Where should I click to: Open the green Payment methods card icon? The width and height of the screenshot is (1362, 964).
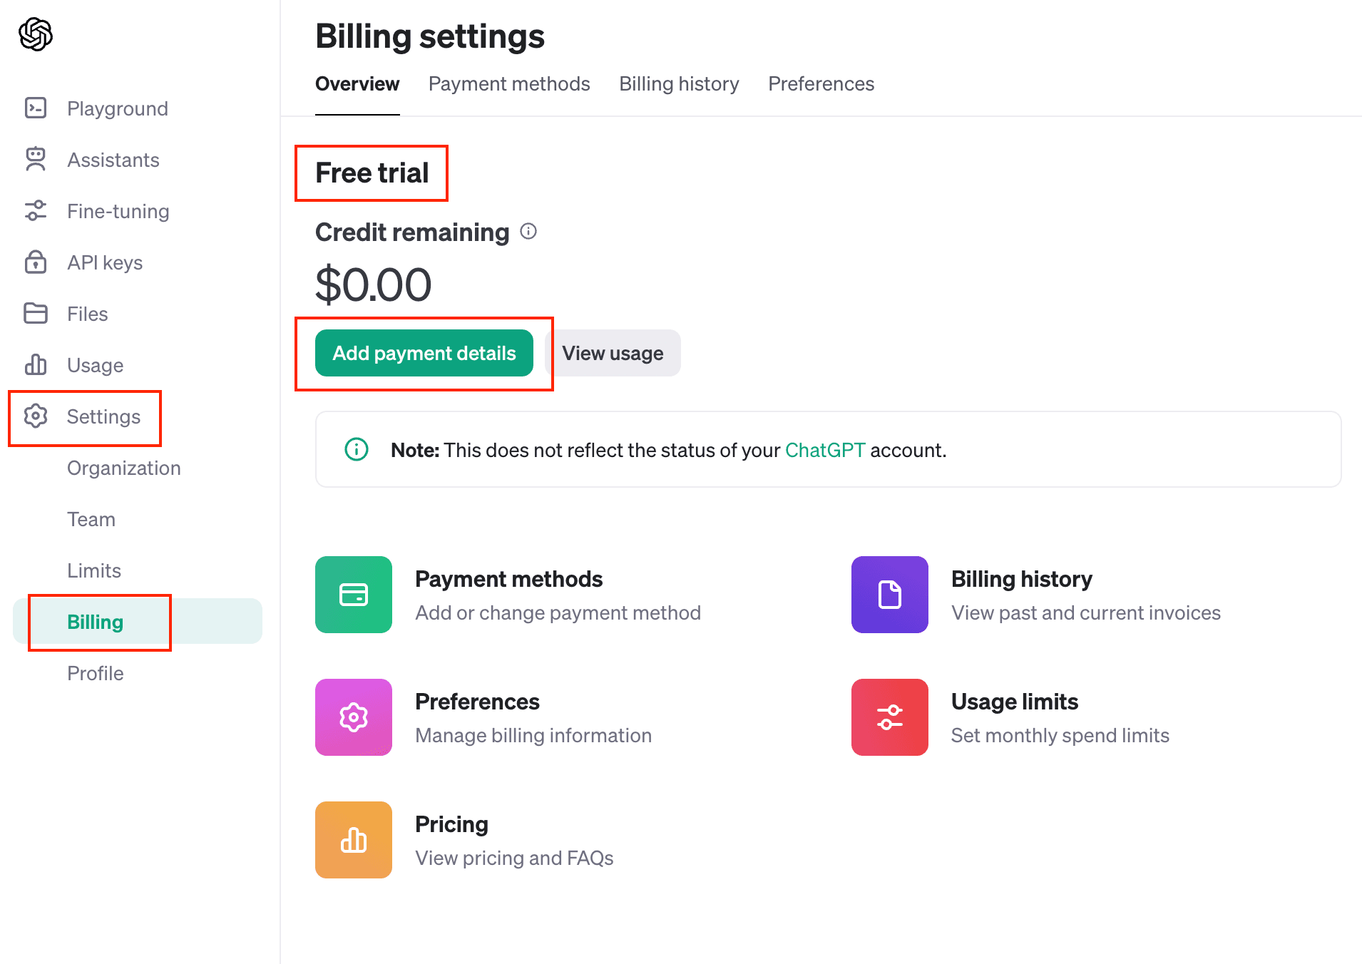click(x=354, y=595)
